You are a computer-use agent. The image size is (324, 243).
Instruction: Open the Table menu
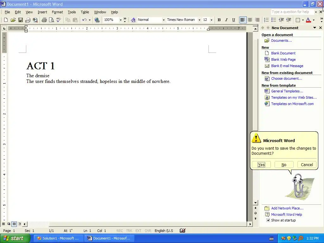[85, 12]
